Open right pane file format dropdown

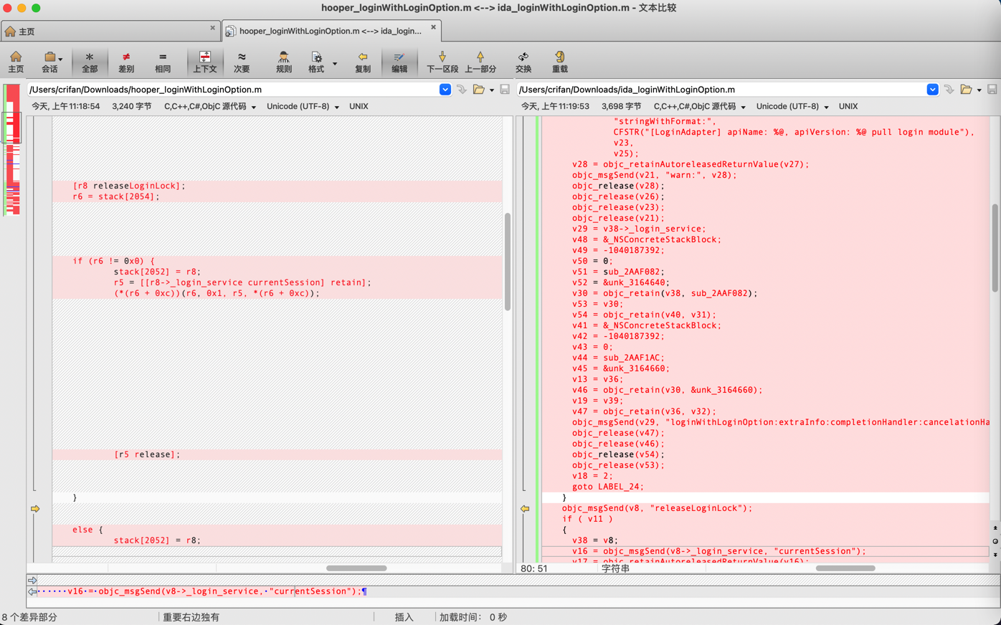pyautogui.click(x=700, y=106)
